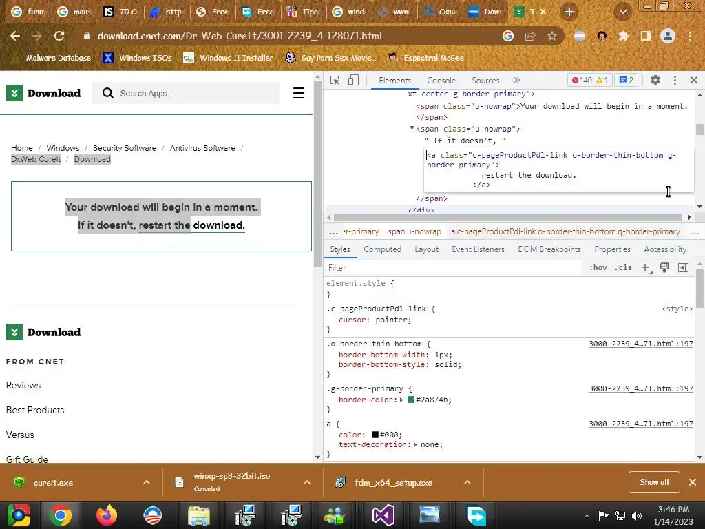Open the #2a874b green color swatch
The width and height of the screenshot is (705, 529).
(410, 400)
